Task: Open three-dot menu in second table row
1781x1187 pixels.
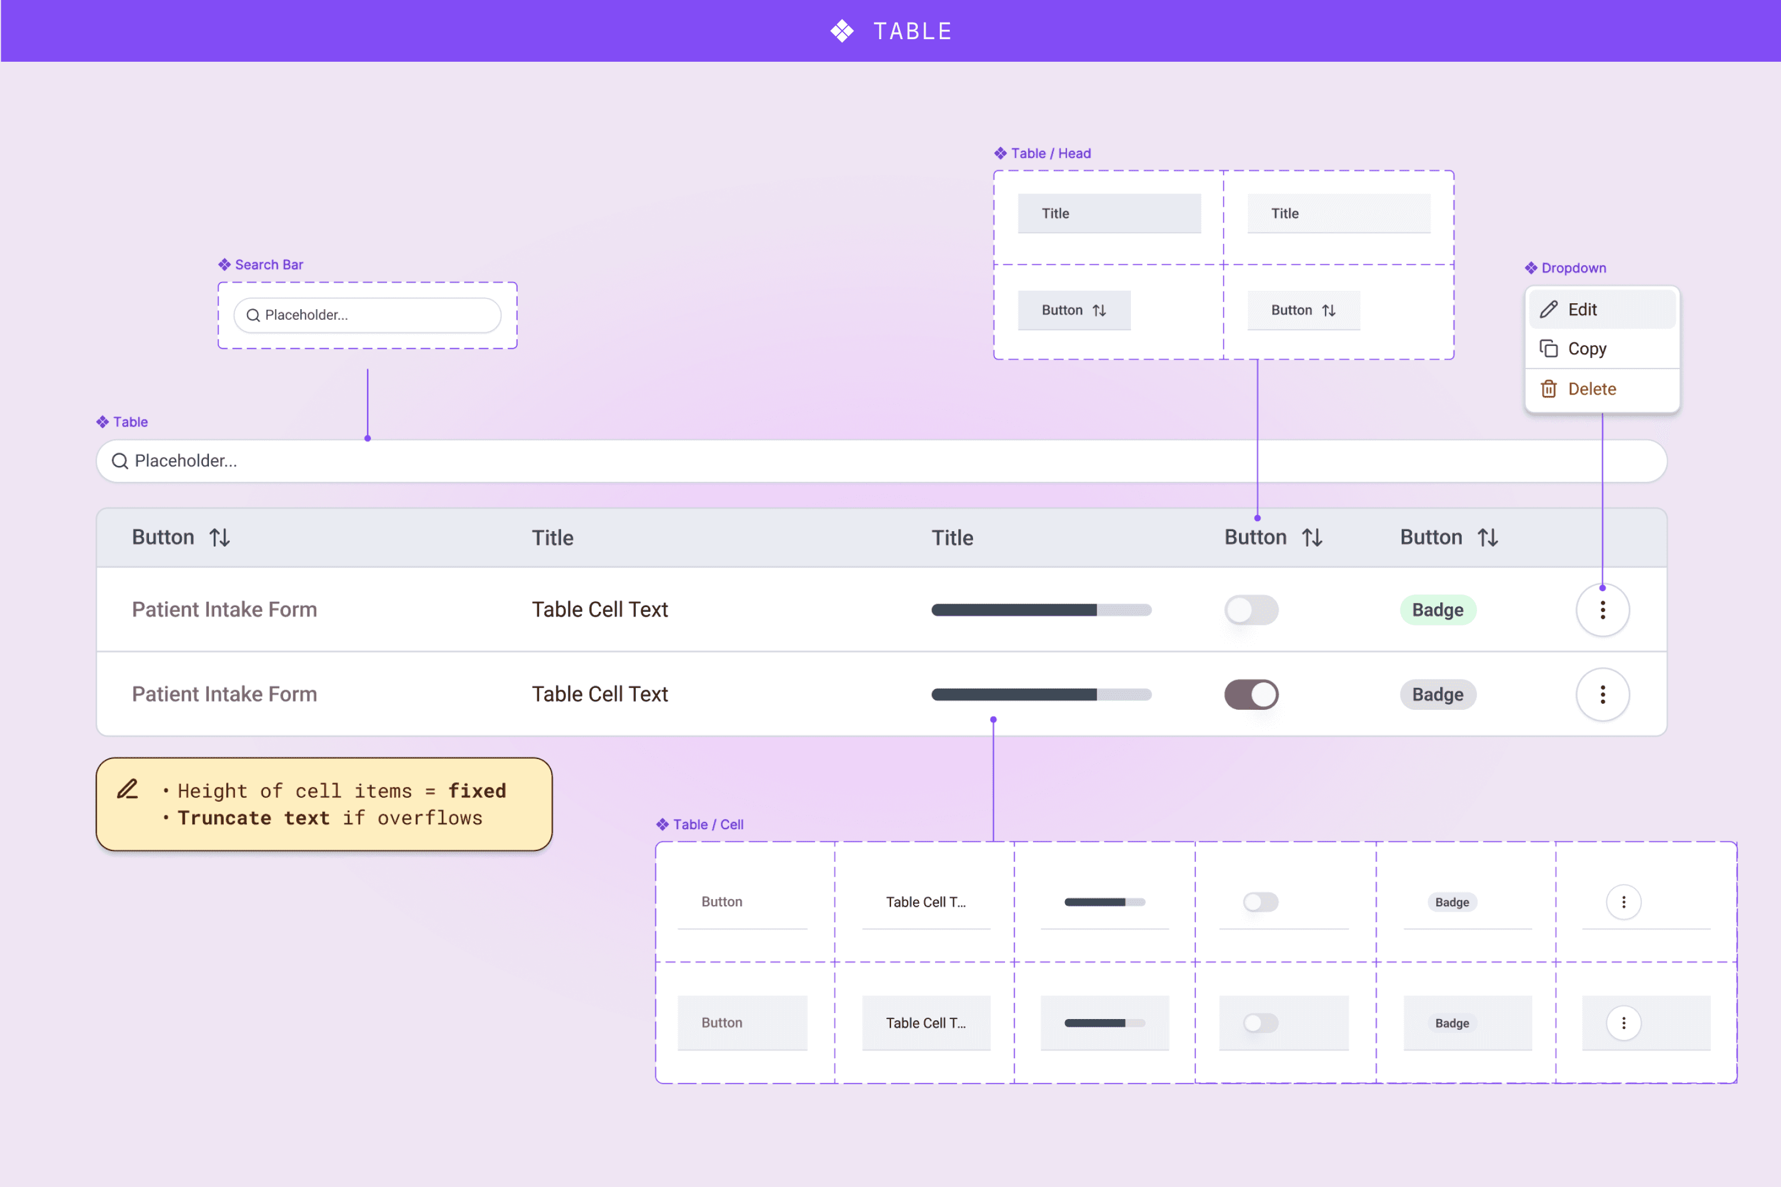Action: (1602, 694)
